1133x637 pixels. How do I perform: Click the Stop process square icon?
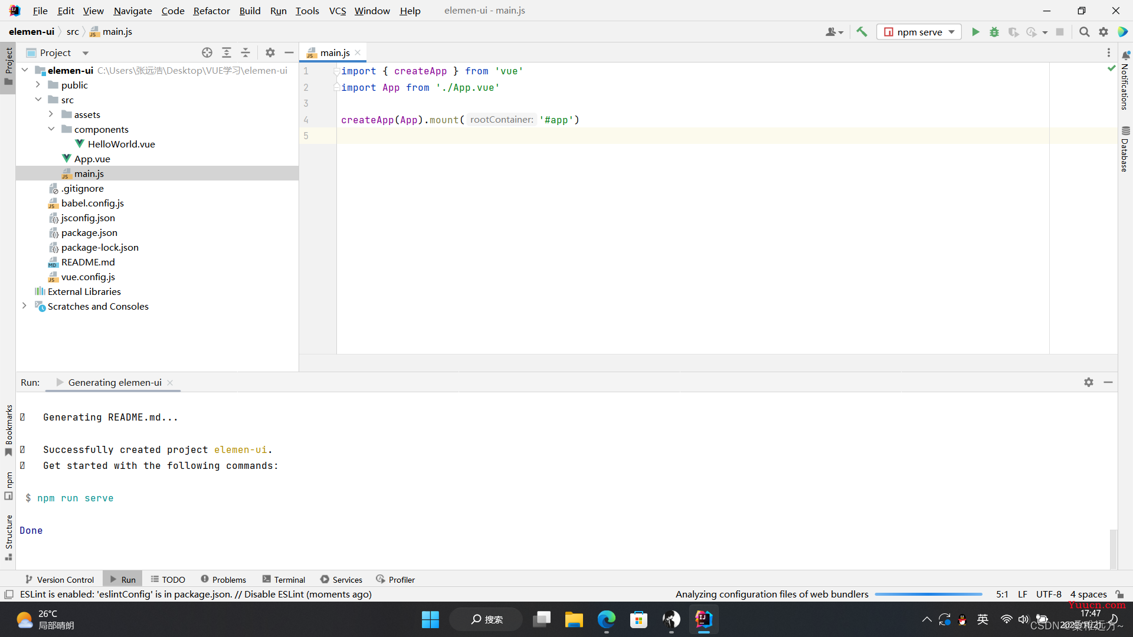click(x=1060, y=32)
